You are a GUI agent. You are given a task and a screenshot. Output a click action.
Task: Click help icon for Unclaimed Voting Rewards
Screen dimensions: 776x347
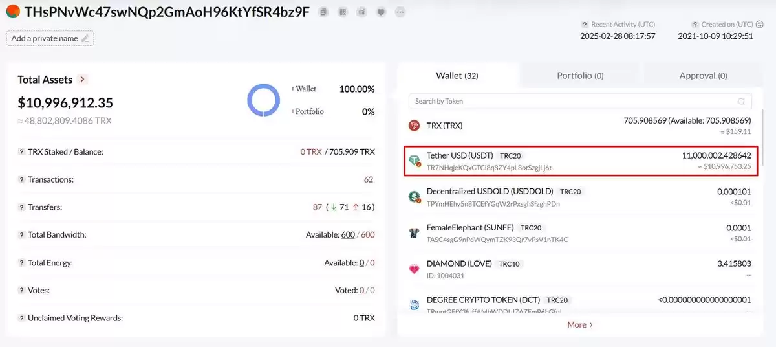coord(22,319)
